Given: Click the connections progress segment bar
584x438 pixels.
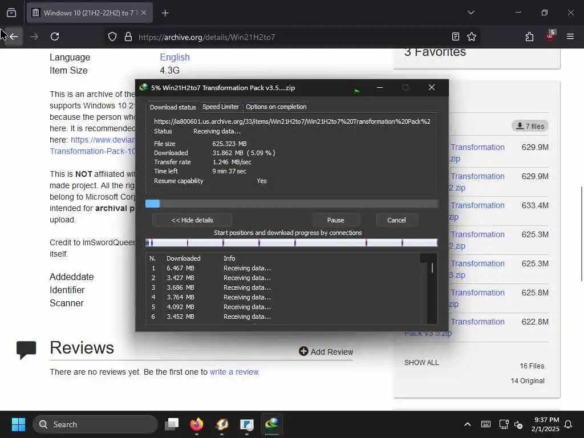Looking at the screenshot, I should pyautogui.click(x=291, y=243).
